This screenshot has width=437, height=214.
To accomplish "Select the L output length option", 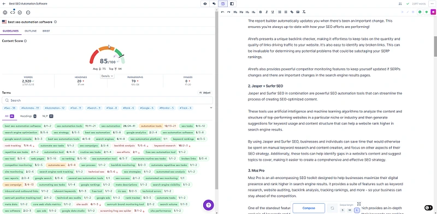I will (357, 210).
